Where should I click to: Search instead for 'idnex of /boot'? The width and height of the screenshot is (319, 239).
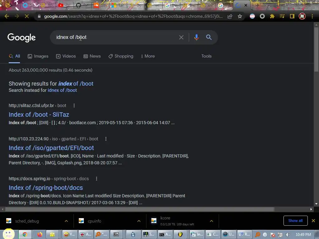[x=62, y=90]
